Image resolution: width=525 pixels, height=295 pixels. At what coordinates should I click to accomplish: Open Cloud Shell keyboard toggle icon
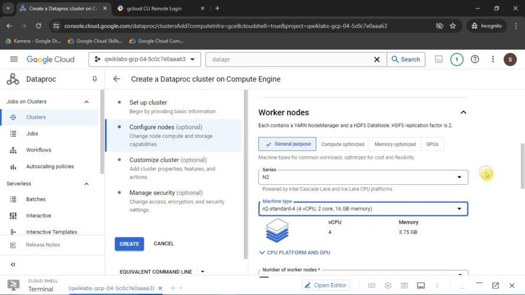pos(372,286)
